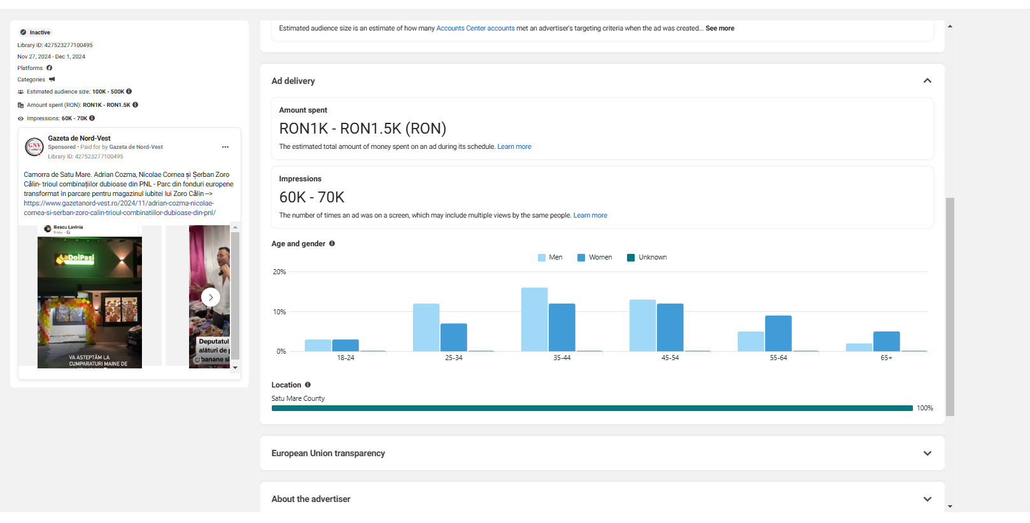Toggle the Women series in the chart legend
1030x523 pixels.
(595, 258)
